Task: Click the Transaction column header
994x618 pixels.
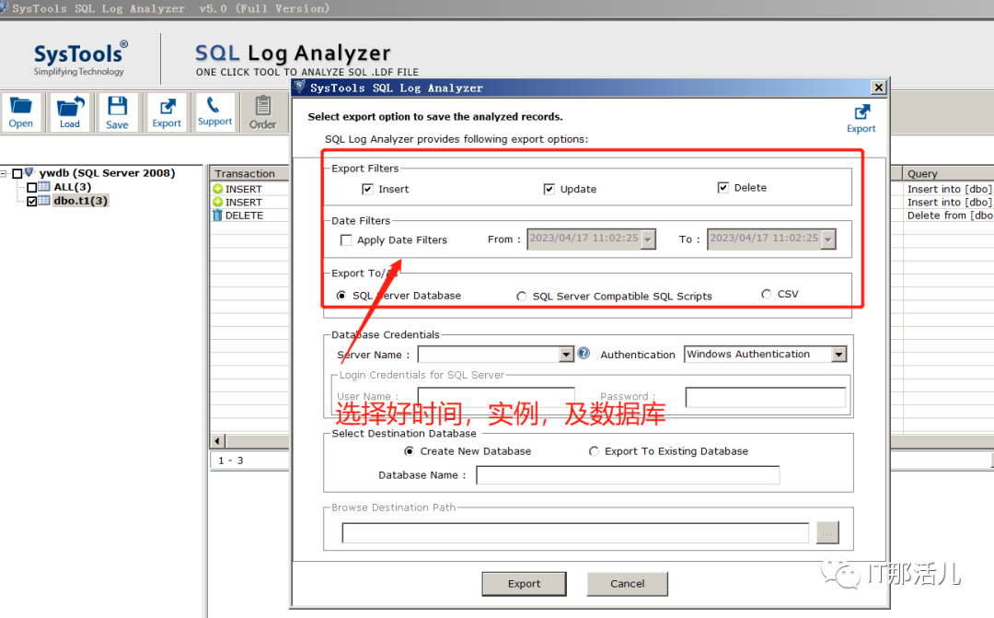Action: (x=249, y=173)
